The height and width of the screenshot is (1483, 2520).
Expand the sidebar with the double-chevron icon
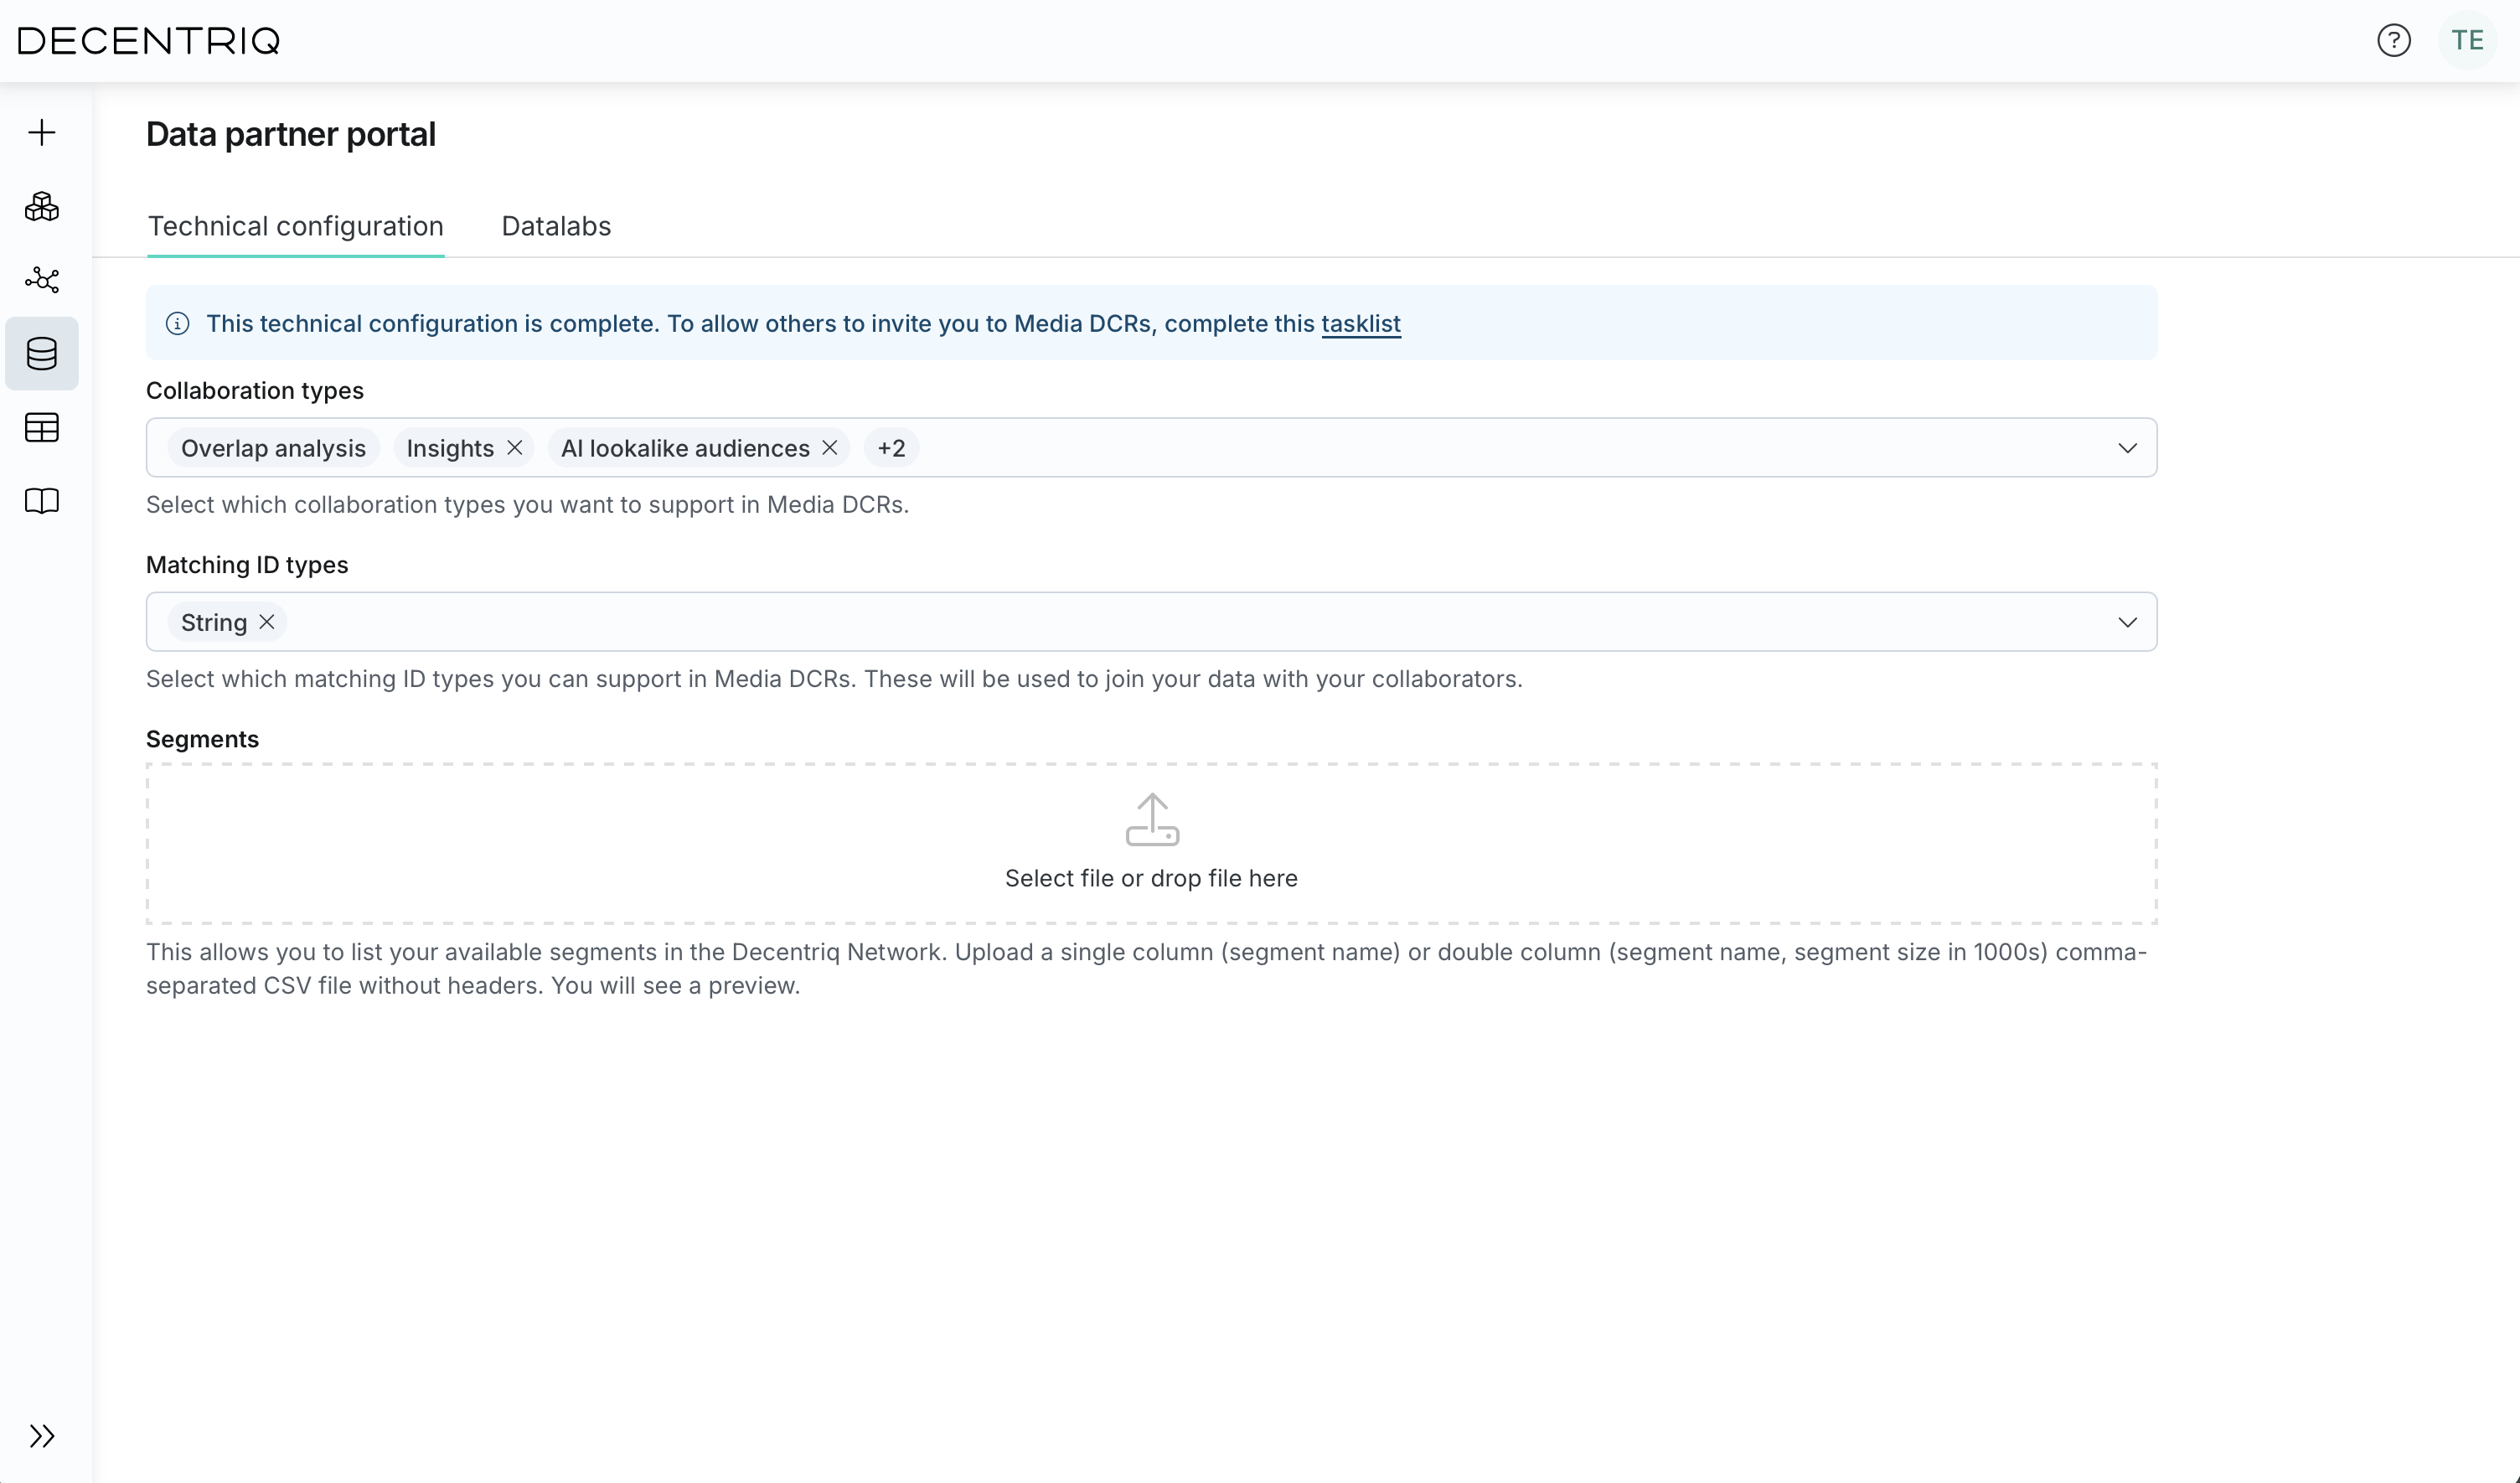(42, 1436)
